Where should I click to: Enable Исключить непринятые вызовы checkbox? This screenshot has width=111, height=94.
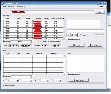tap(38, 41)
